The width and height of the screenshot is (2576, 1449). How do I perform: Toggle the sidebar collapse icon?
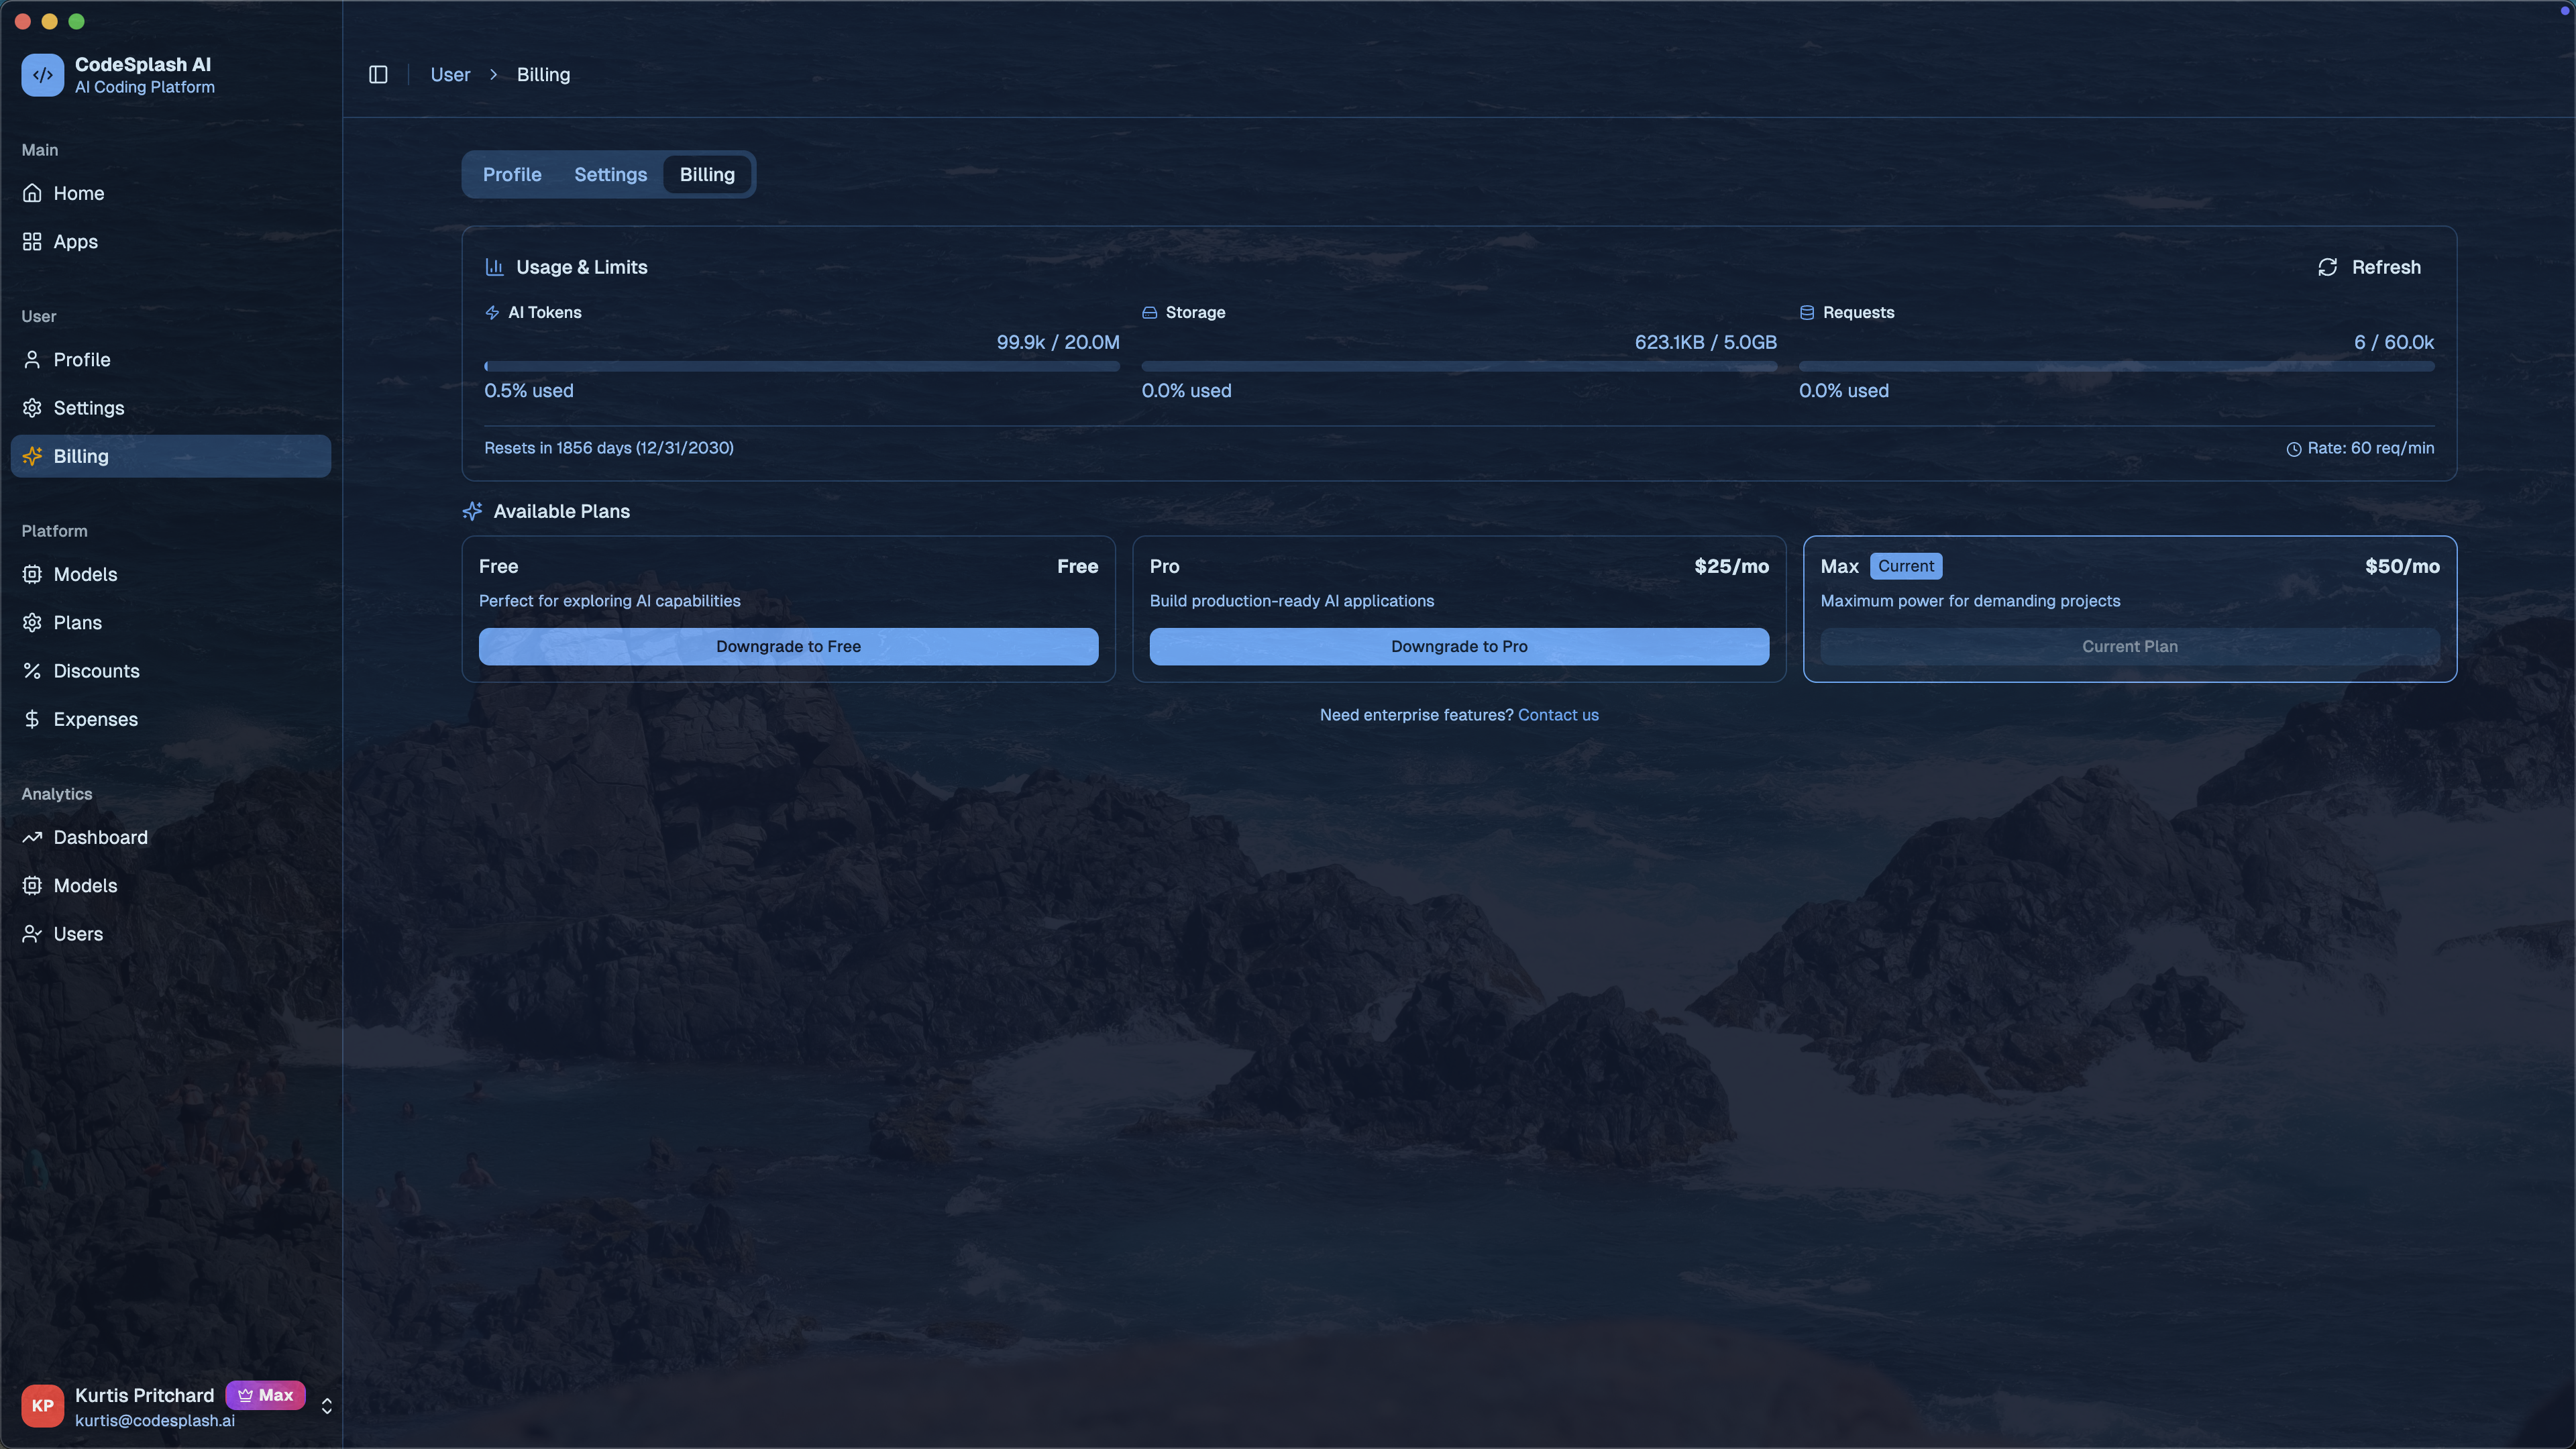[378, 75]
